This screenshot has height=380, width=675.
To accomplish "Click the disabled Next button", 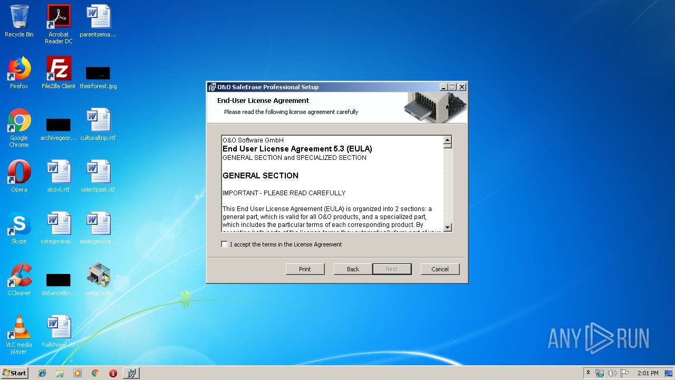I will 392,269.
